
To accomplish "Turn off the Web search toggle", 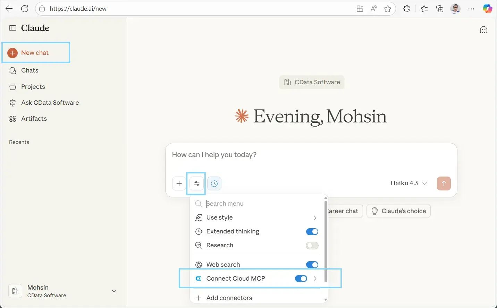I will [x=312, y=265].
